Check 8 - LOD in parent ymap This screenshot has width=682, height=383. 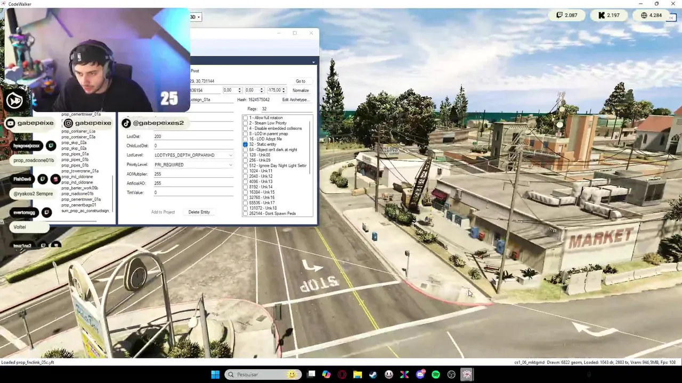[246, 134]
